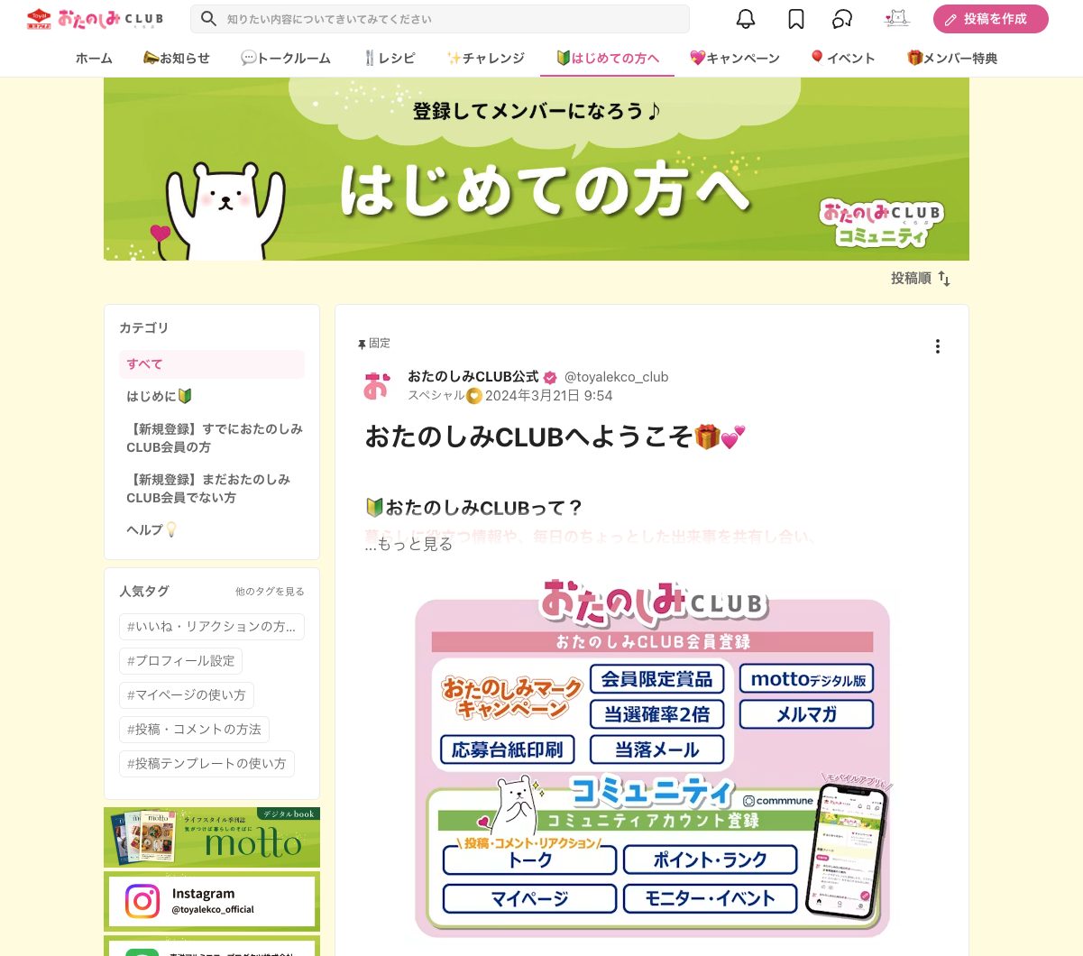Open the トークルーム tab
Screen dimensions: 1083x956
286,58
